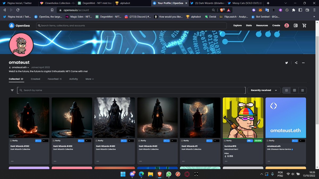Click Create in OpenSea header
319x179 pixels.
click(x=276, y=25)
